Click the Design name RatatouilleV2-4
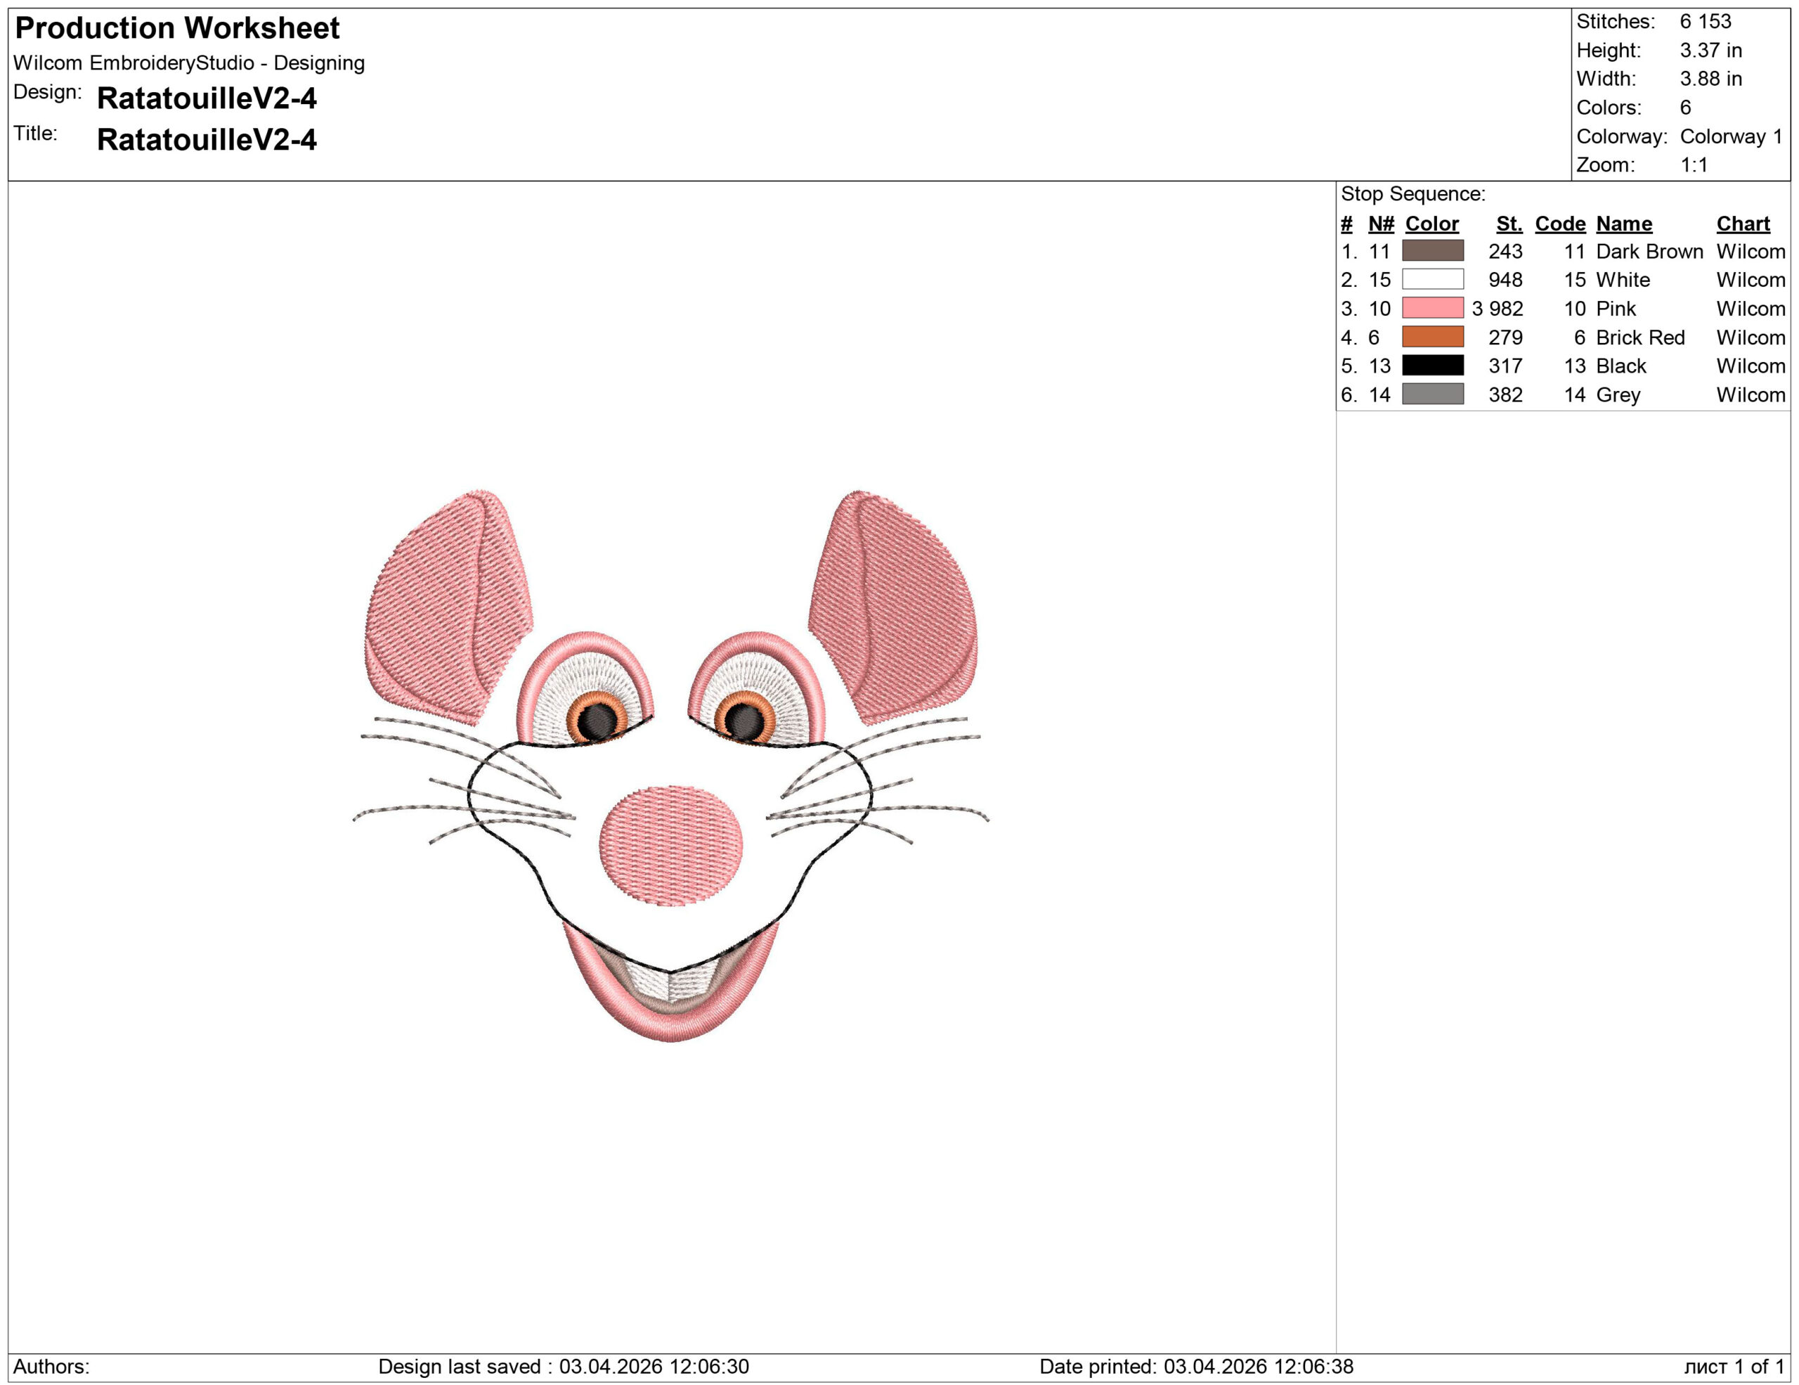Viewport: 1799px width, 1385px height. 206,98
